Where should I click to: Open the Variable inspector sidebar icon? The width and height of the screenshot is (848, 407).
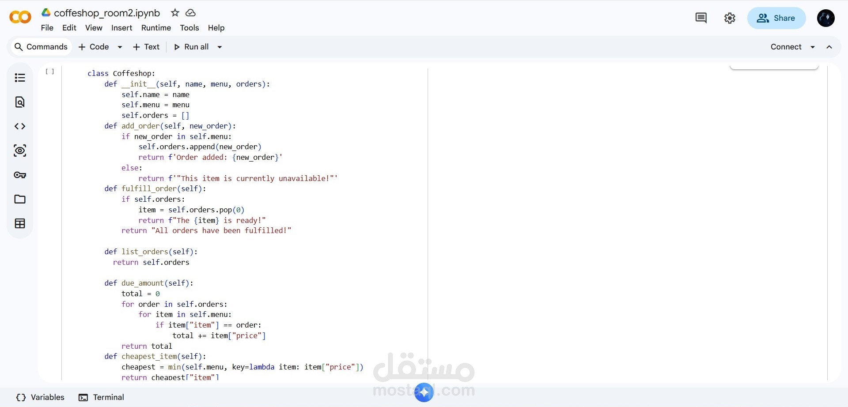click(x=20, y=151)
